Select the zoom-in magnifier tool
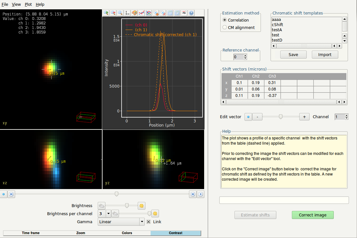357x238 pixels. pos(106,13)
